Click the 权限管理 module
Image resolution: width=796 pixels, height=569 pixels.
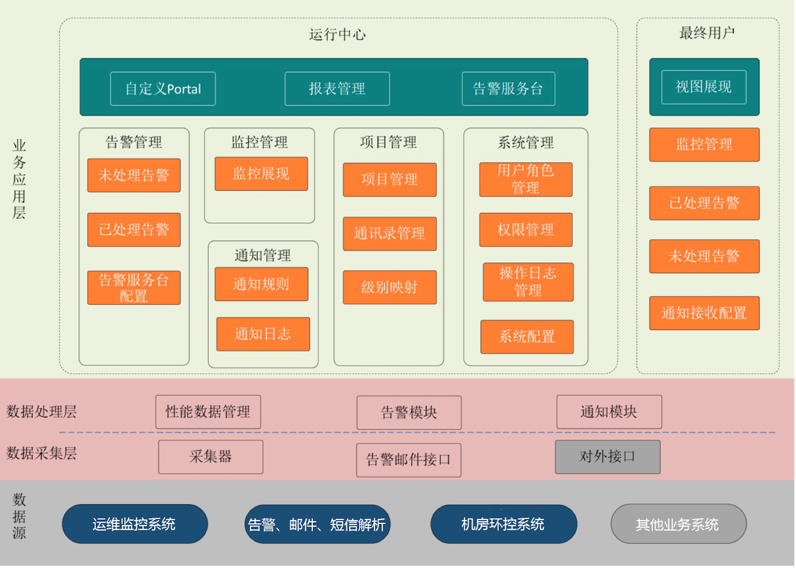(x=525, y=229)
